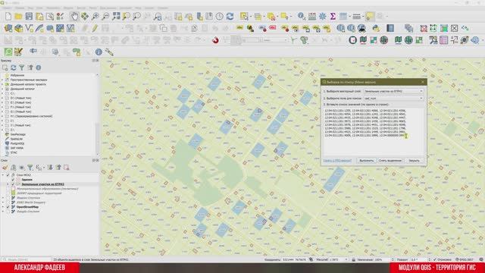Click the wrench plugin icon
Screen dimensions: 485x273
point(109,52)
